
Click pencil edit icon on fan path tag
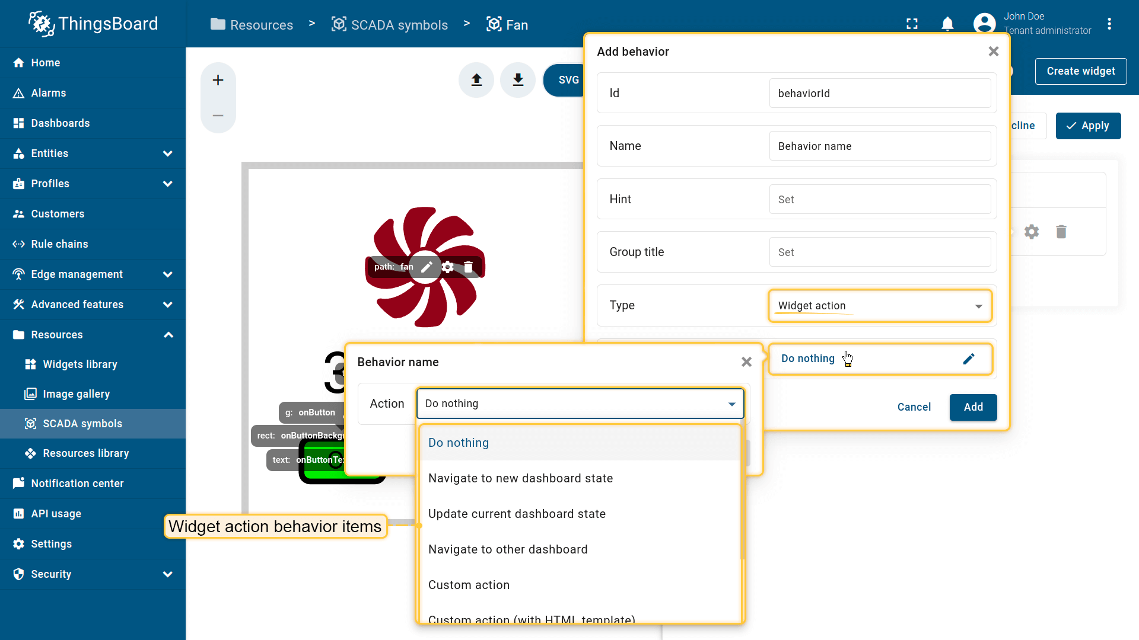coord(427,267)
